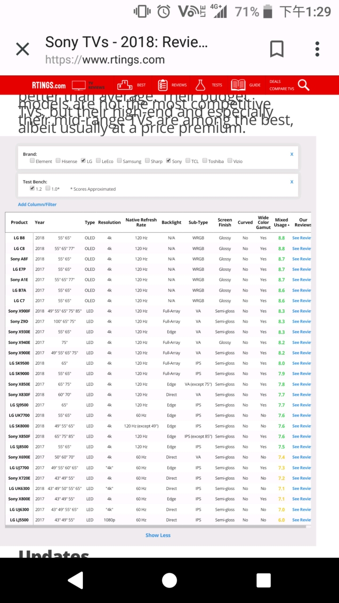Tap the Android home button
This screenshot has width=339, height=603.
169,580
